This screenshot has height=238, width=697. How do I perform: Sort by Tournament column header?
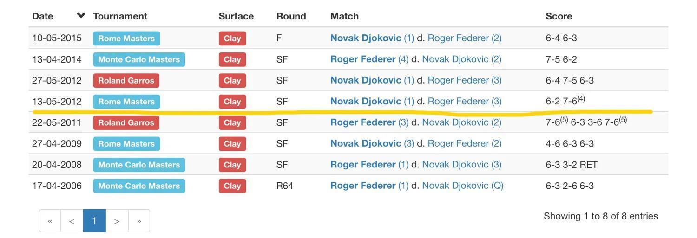120,16
